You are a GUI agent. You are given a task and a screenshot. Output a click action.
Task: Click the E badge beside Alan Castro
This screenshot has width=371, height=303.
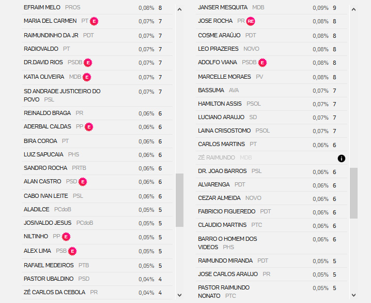83,182
